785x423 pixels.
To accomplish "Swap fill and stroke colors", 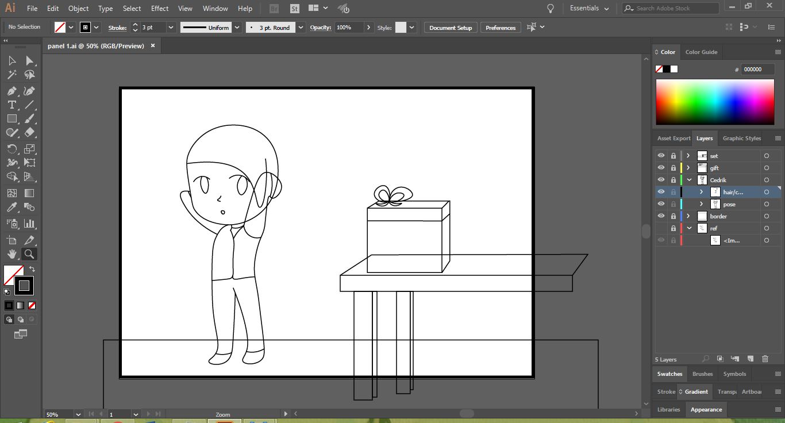I will 32,269.
